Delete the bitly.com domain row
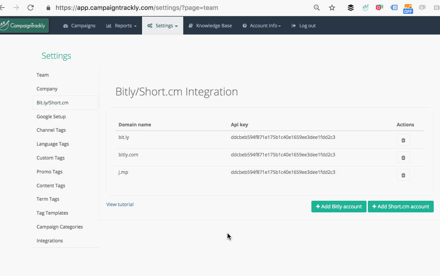 tap(403, 158)
